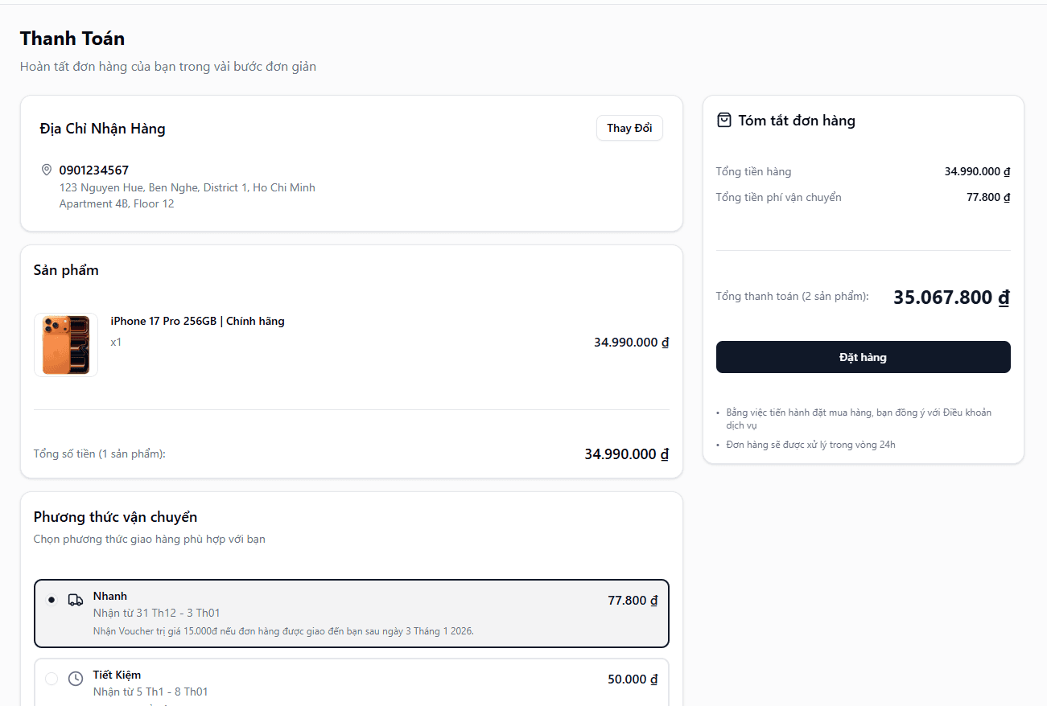The image size is (1047, 706).
Task: Click the x1 quantity label
Action: pyautogui.click(x=115, y=342)
